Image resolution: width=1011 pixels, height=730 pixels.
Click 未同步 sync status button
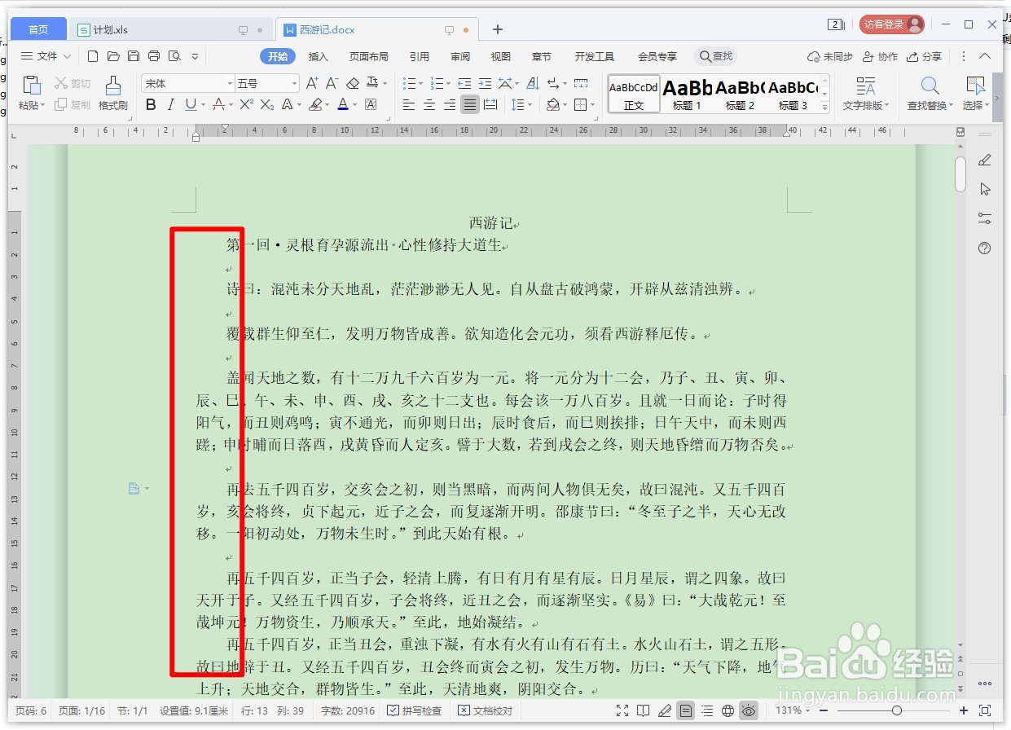point(830,56)
